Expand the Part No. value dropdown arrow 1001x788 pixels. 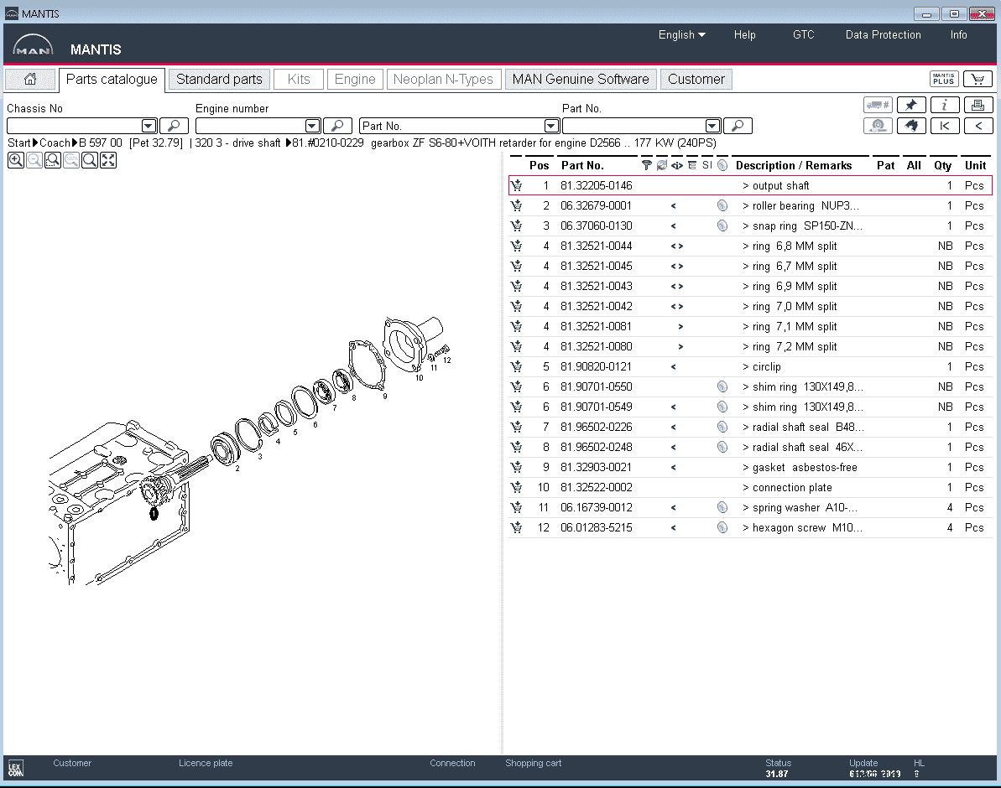coord(713,126)
